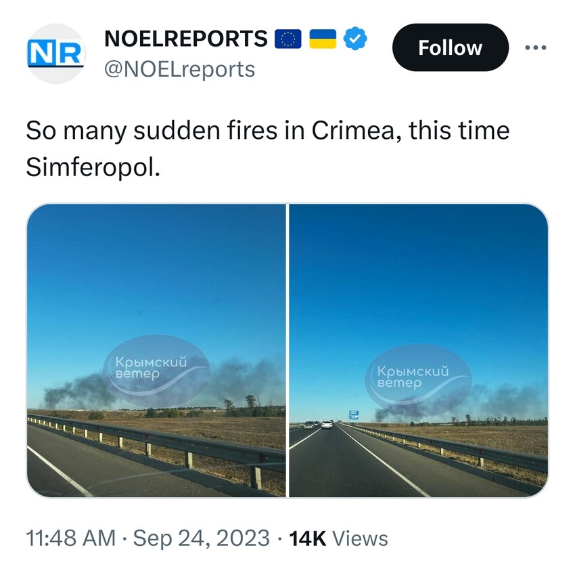Click the 14K Views counter
The width and height of the screenshot is (575, 575).
tap(338, 538)
